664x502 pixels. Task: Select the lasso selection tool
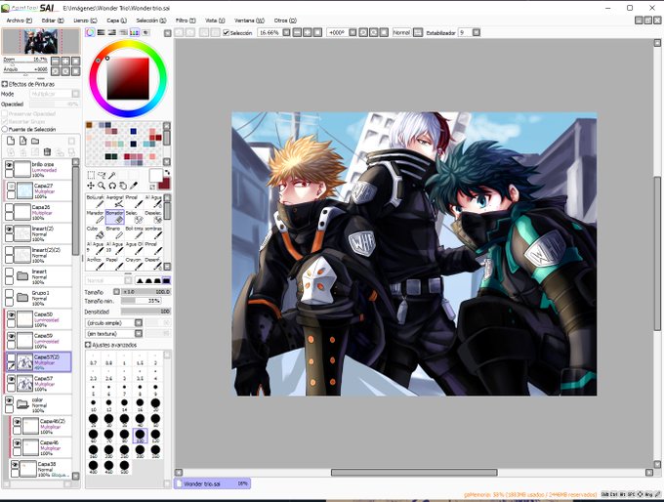tap(102, 175)
